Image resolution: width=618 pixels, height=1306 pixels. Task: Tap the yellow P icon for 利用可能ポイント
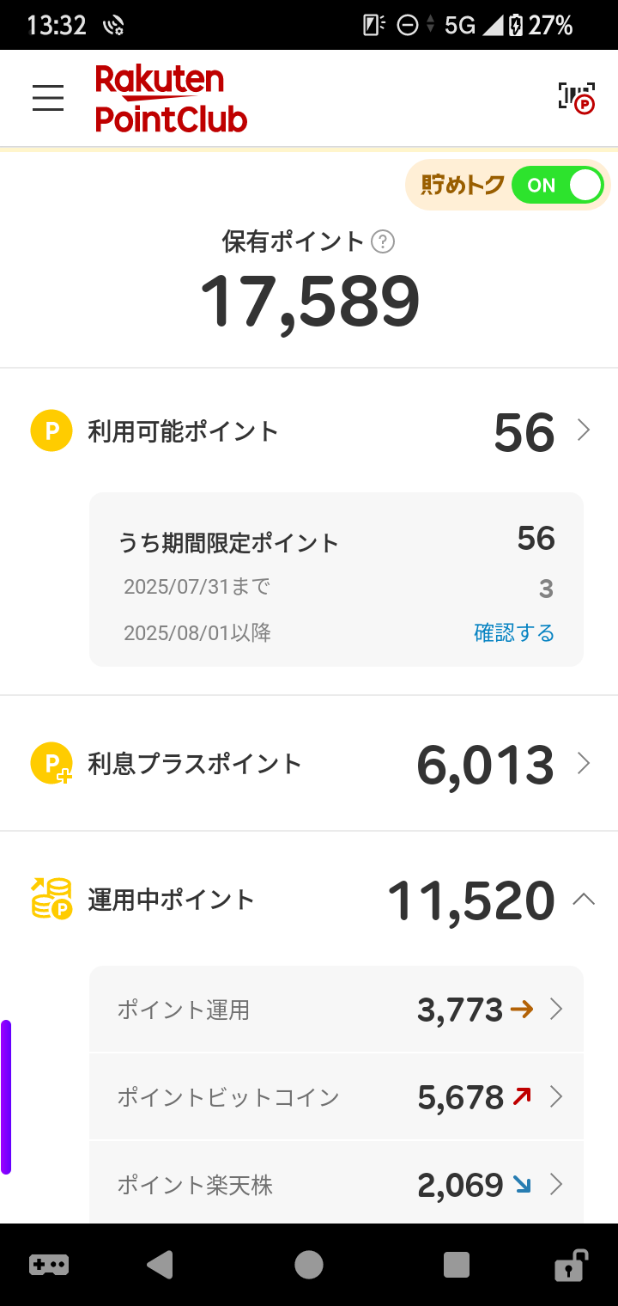click(x=51, y=430)
